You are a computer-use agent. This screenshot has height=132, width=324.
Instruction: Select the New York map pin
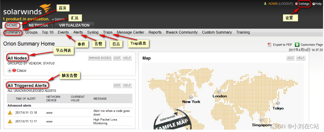click(x=191, y=97)
